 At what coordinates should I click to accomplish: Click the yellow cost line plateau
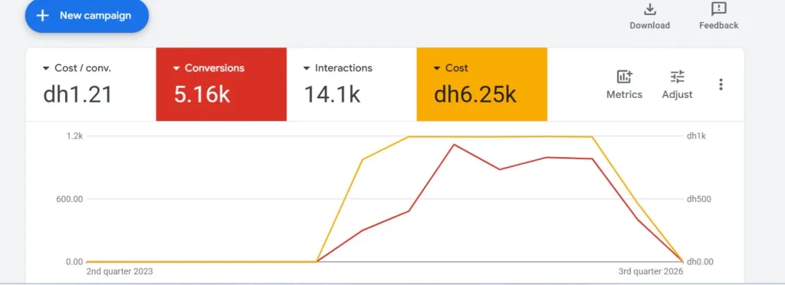click(x=501, y=136)
